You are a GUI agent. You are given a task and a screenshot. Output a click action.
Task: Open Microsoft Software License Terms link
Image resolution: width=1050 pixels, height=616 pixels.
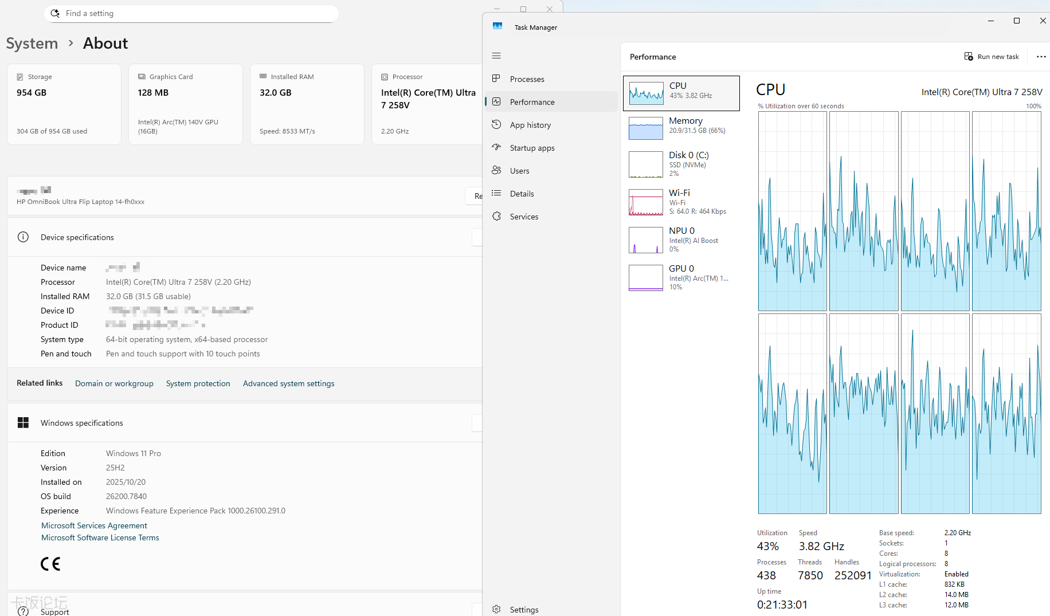point(100,537)
